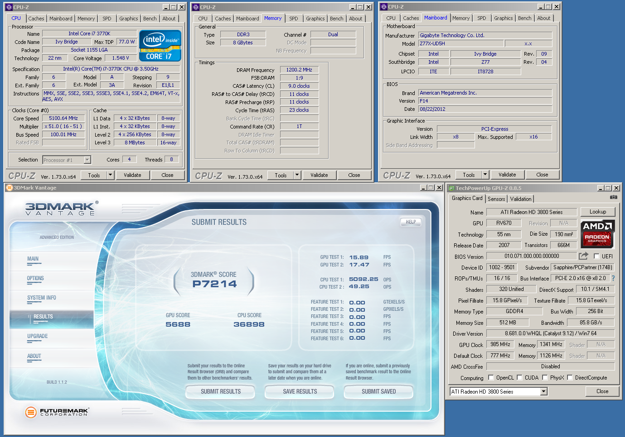Open SPD tab in Memory window
This screenshot has height=437, width=625.
294,19
